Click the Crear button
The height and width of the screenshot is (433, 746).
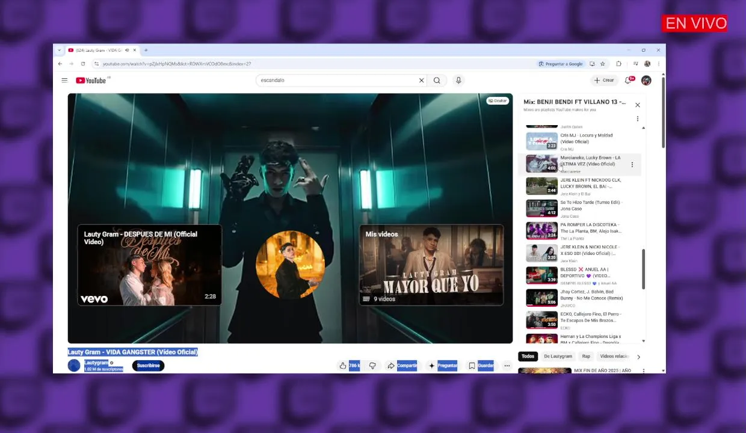point(604,80)
